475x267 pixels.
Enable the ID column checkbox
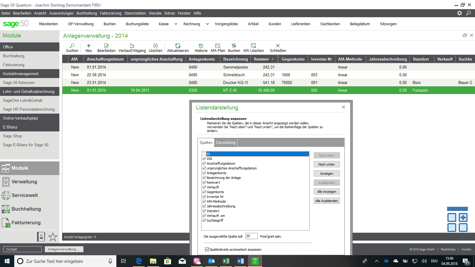(x=204, y=154)
